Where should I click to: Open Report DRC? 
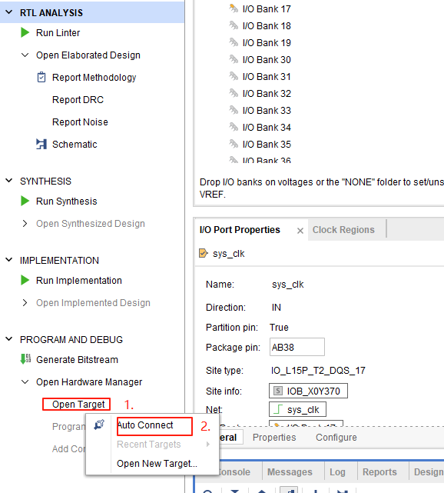[78, 100]
